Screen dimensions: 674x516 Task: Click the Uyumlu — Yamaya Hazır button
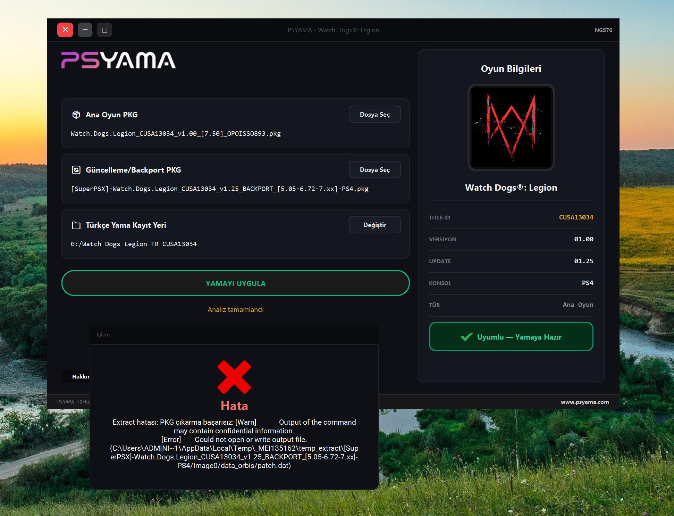pos(511,337)
